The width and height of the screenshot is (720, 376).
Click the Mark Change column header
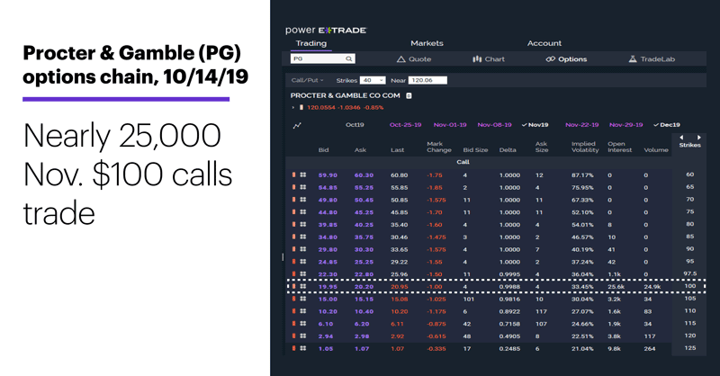(439, 147)
